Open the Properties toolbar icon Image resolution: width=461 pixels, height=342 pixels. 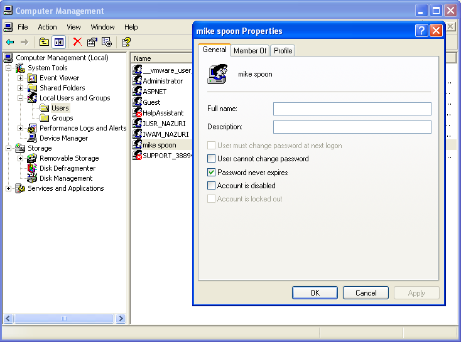coord(92,42)
